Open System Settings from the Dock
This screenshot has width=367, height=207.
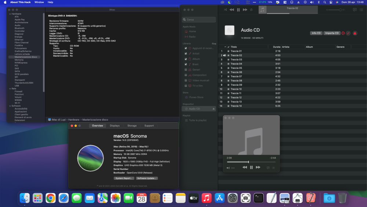pyautogui.click(x=233, y=198)
